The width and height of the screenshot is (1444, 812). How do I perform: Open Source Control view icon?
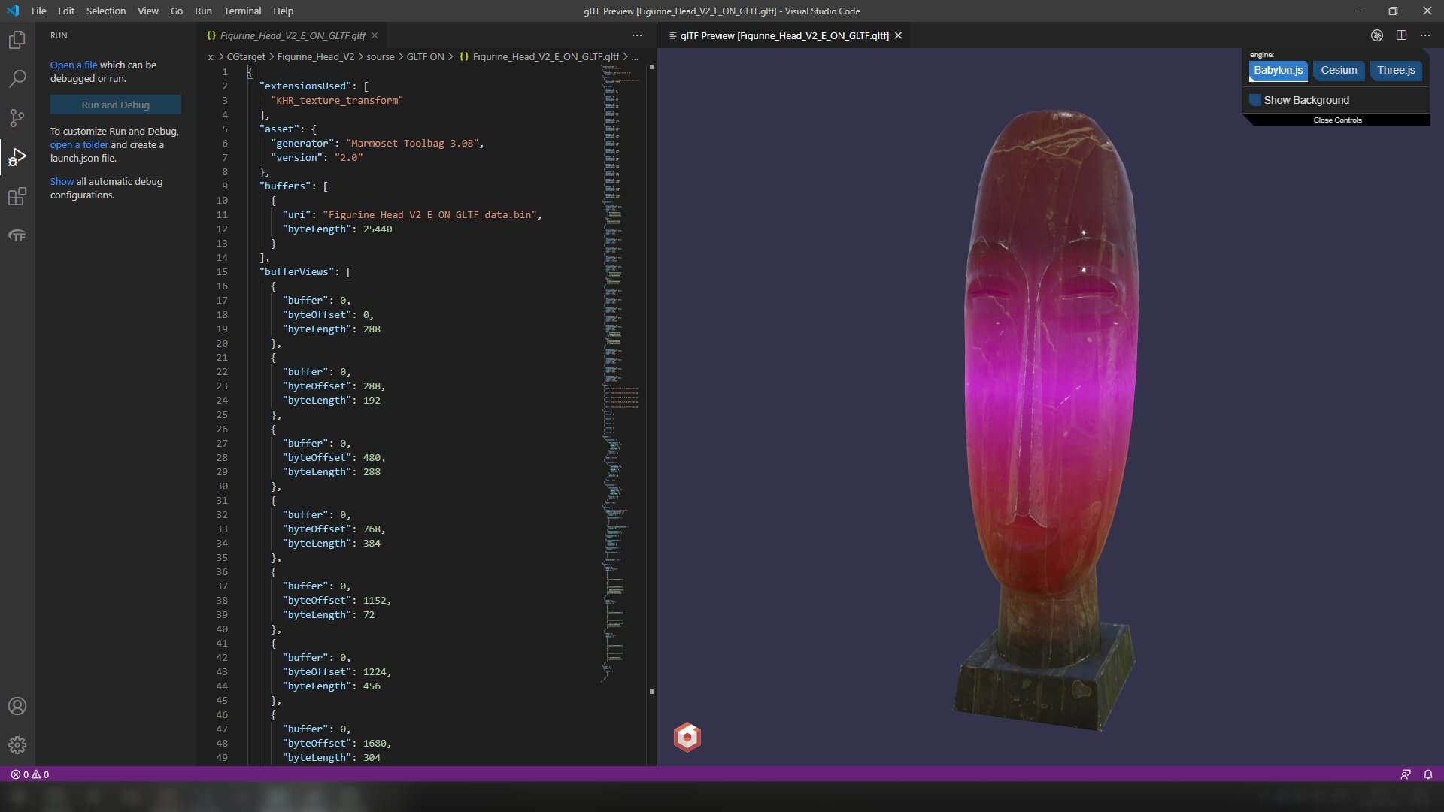click(x=17, y=117)
